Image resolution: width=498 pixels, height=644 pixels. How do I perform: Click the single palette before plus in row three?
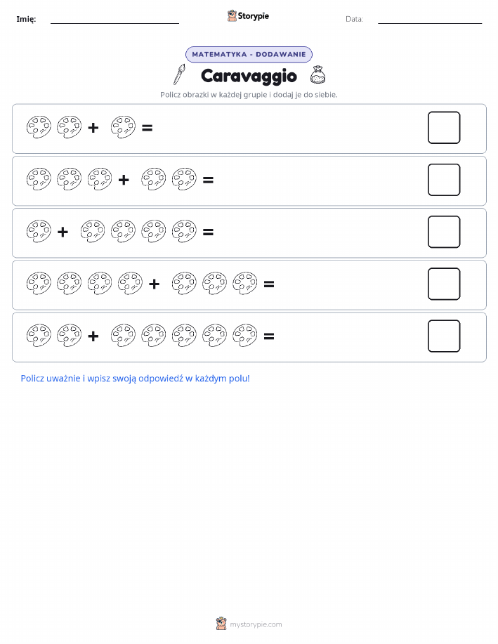click(x=39, y=231)
